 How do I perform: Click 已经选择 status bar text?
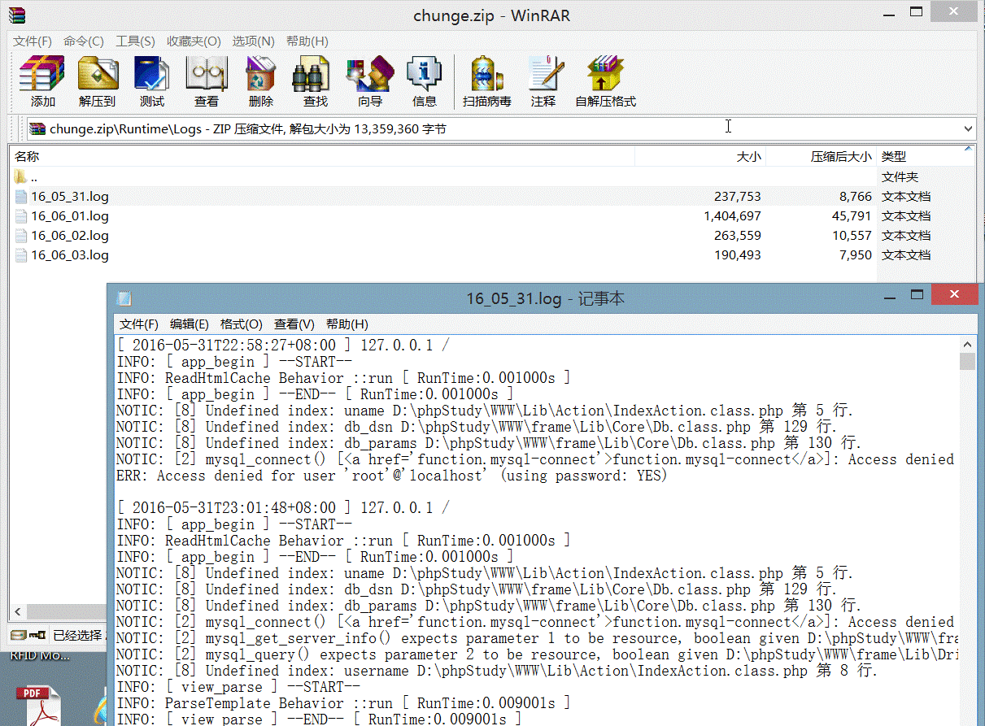tap(79, 635)
